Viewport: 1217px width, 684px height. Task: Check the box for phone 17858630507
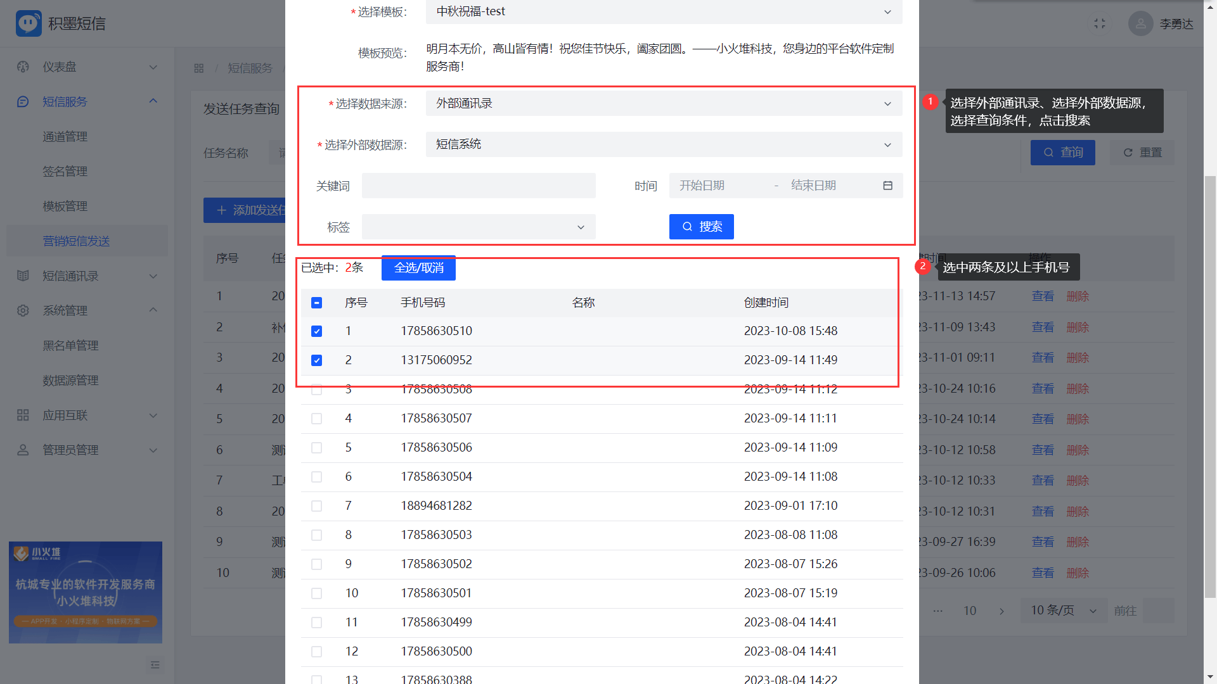click(317, 419)
